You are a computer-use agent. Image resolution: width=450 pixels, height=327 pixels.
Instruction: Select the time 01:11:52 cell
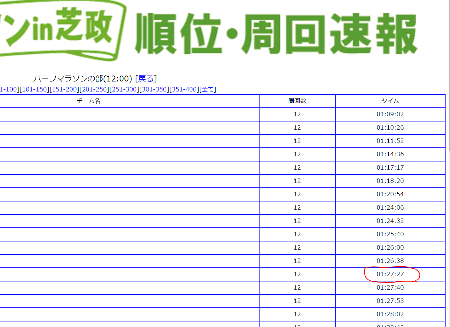pos(390,141)
